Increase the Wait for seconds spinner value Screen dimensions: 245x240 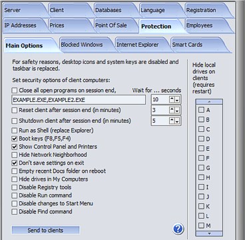(x=172, y=99)
